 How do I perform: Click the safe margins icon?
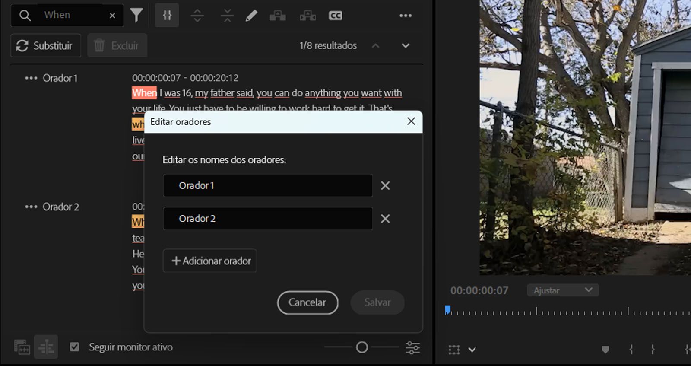pyautogui.click(x=454, y=350)
